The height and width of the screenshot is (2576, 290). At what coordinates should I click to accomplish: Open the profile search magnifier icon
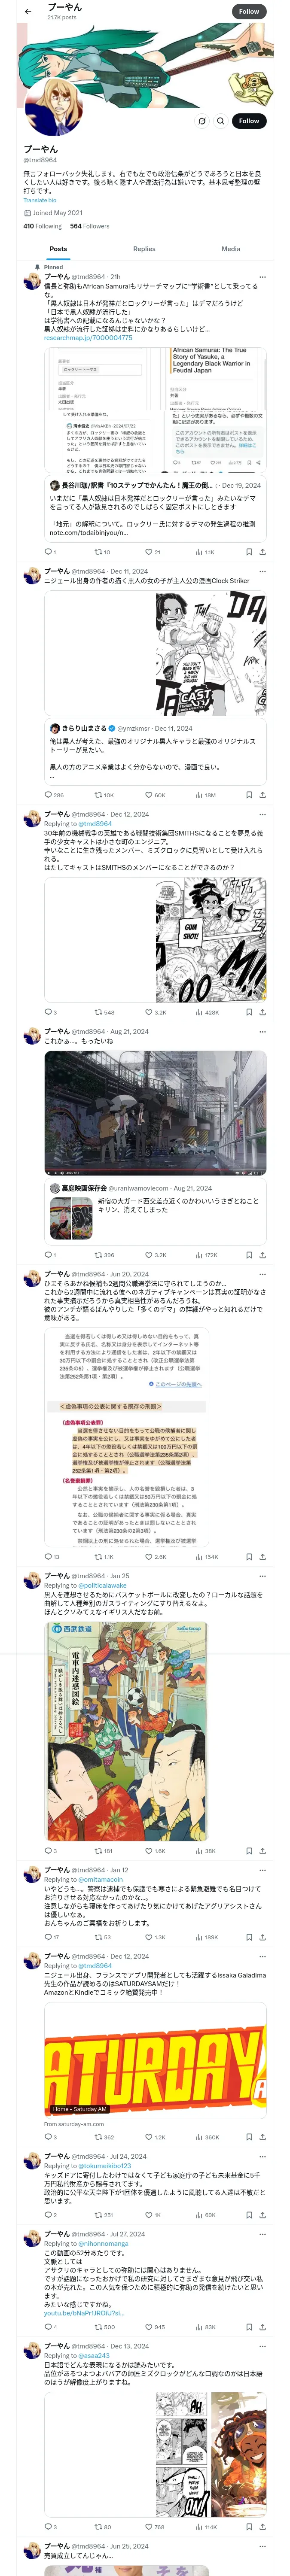click(221, 121)
